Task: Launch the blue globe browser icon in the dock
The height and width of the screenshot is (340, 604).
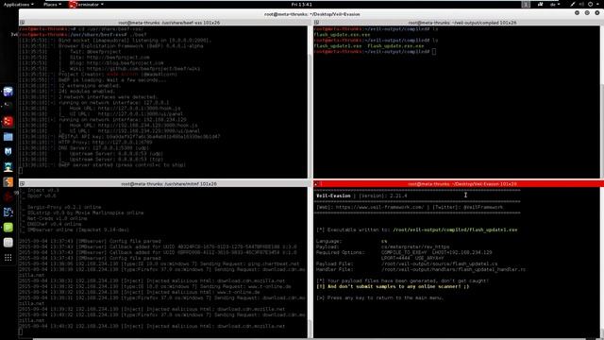Action: pyautogui.click(x=8, y=92)
